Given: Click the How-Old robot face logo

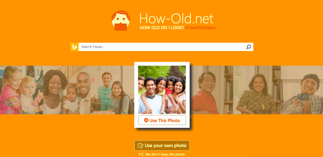Looking at the screenshot, I should click(121, 20).
